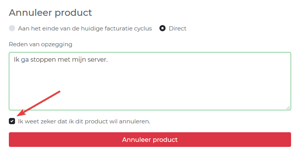
Task: Click the textarea resize grip in its corner
Action: pyautogui.click(x=288, y=108)
